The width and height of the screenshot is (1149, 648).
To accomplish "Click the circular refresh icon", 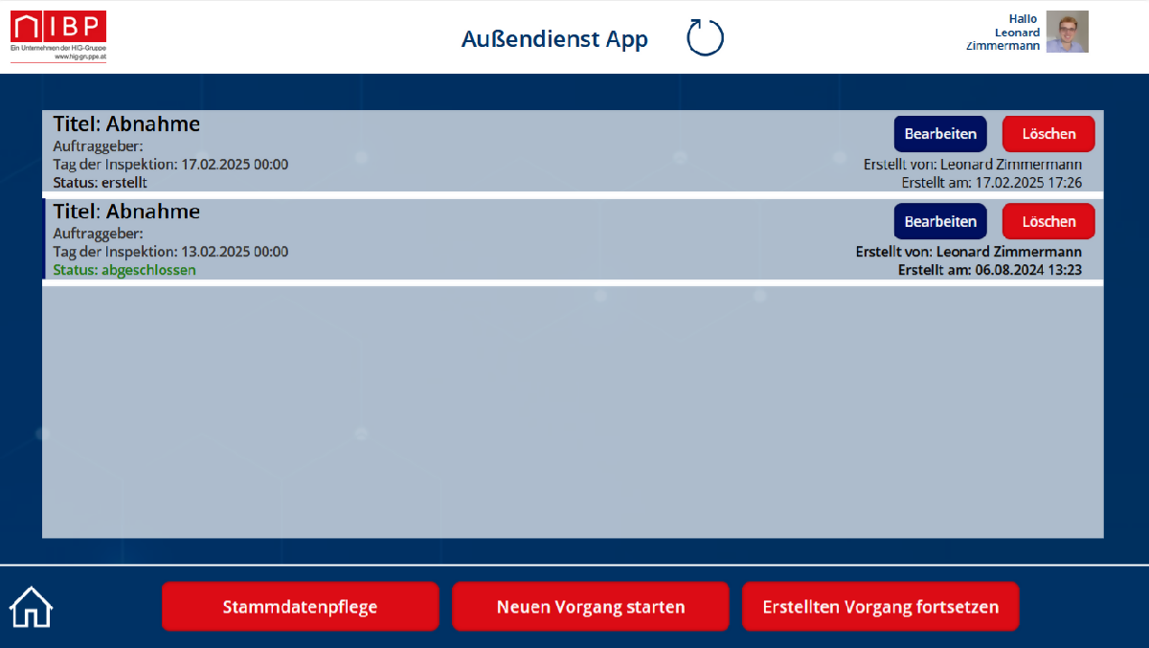I will coord(705,38).
